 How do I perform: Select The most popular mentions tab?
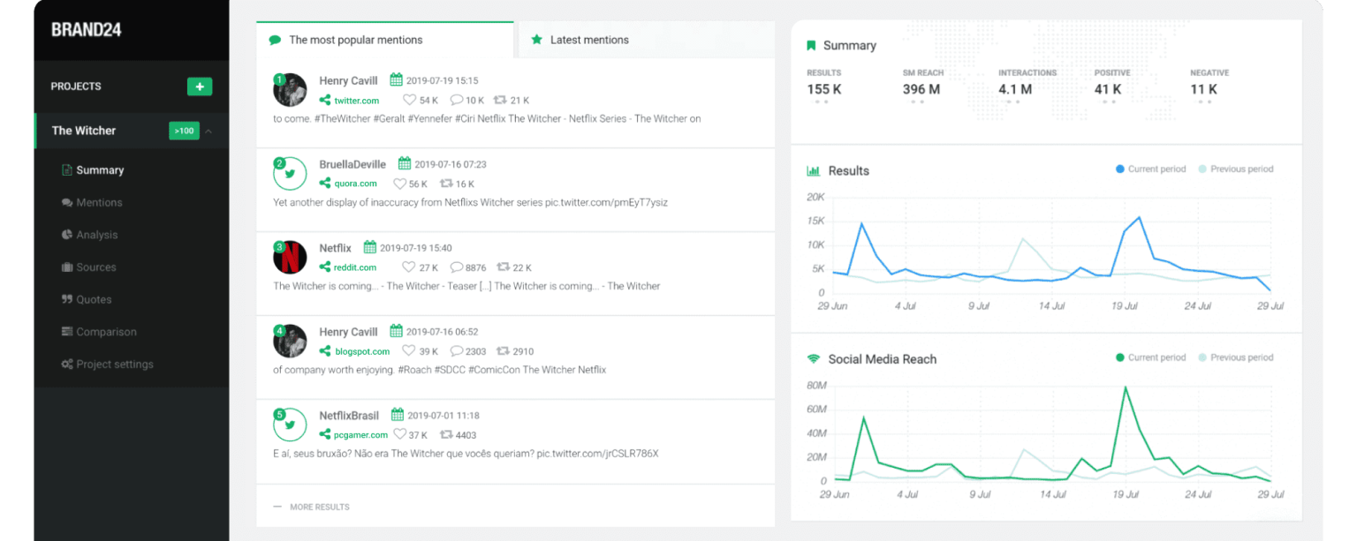tap(355, 40)
